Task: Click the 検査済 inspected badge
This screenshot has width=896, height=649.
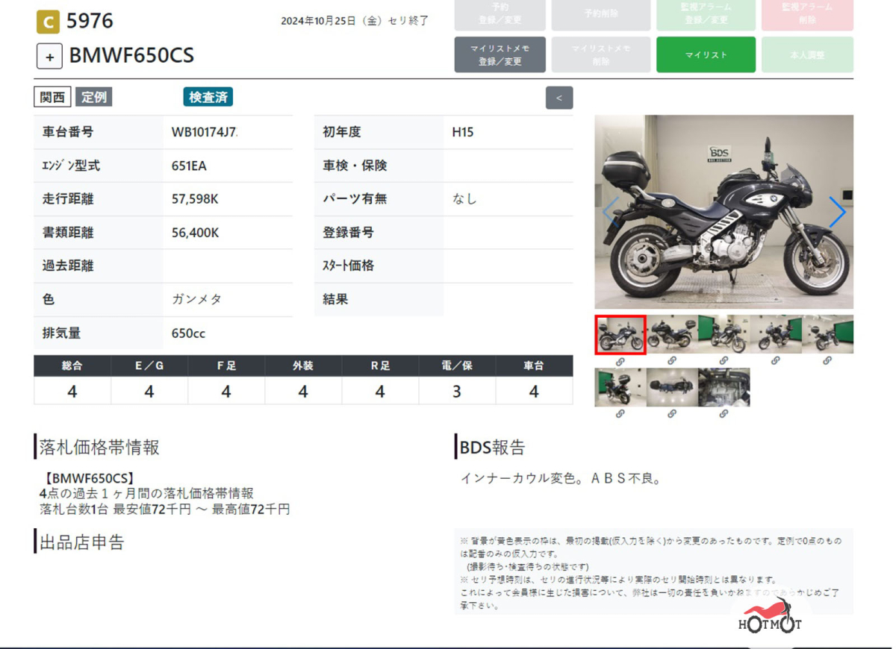Action: click(x=208, y=97)
